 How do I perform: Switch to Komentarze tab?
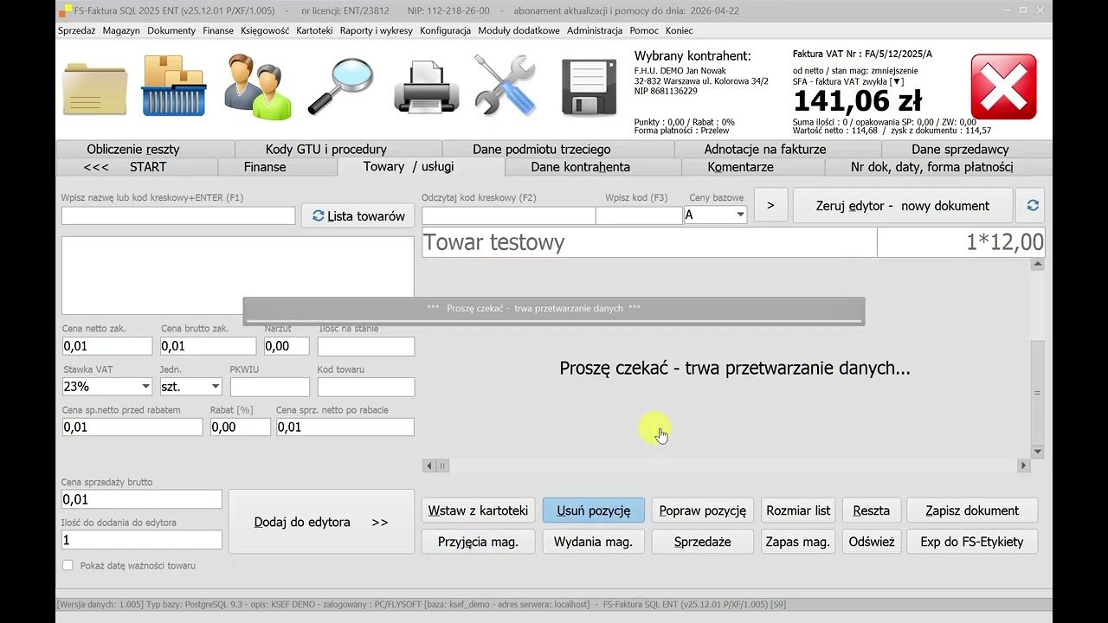point(741,167)
